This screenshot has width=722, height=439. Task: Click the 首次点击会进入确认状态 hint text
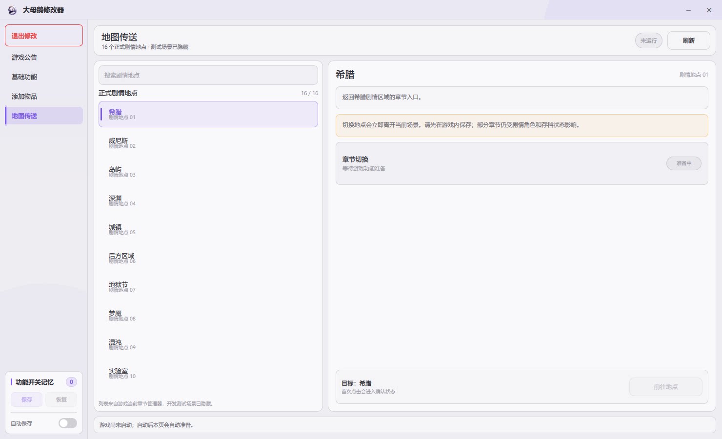[x=368, y=392]
